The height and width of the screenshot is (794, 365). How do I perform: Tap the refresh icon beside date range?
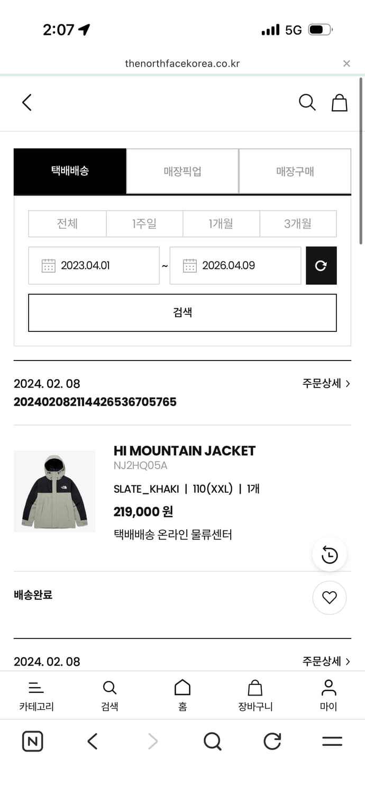point(321,265)
